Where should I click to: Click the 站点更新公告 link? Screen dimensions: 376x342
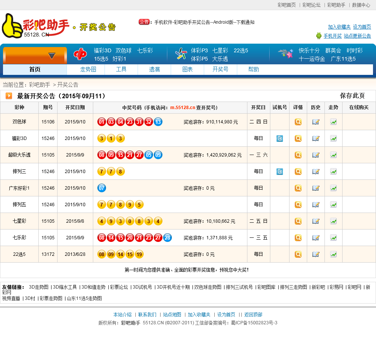(x=357, y=36)
